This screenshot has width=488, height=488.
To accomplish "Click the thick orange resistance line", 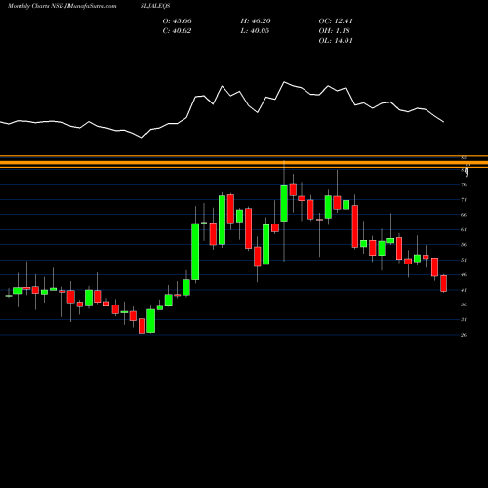I will (244, 162).
